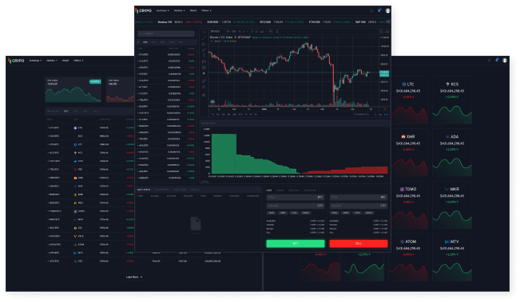Click the CRYPO logo in left window
Image resolution: width=520 pixels, height=302 pixels.
pos(16,61)
